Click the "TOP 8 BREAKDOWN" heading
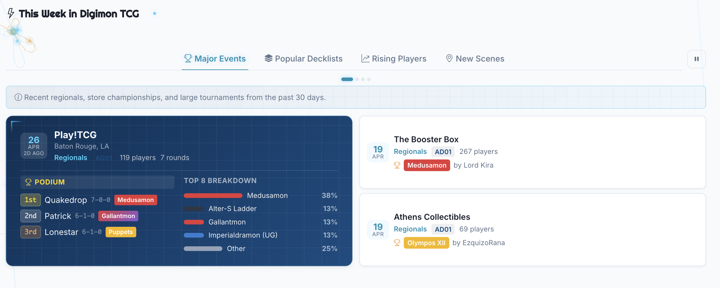 (220, 181)
